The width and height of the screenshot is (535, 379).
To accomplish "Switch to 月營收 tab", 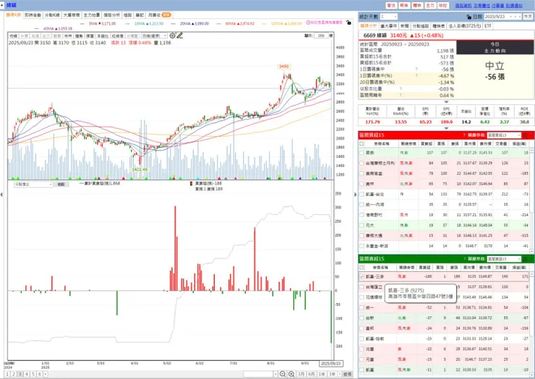I will pyautogui.click(x=159, y=15).
